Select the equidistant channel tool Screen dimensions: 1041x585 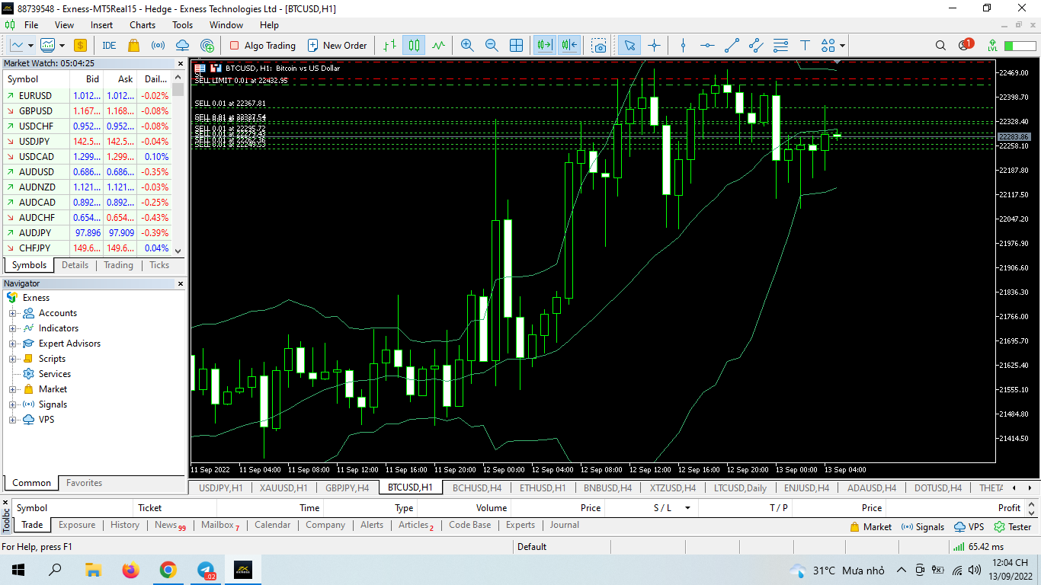click(756, 45)
